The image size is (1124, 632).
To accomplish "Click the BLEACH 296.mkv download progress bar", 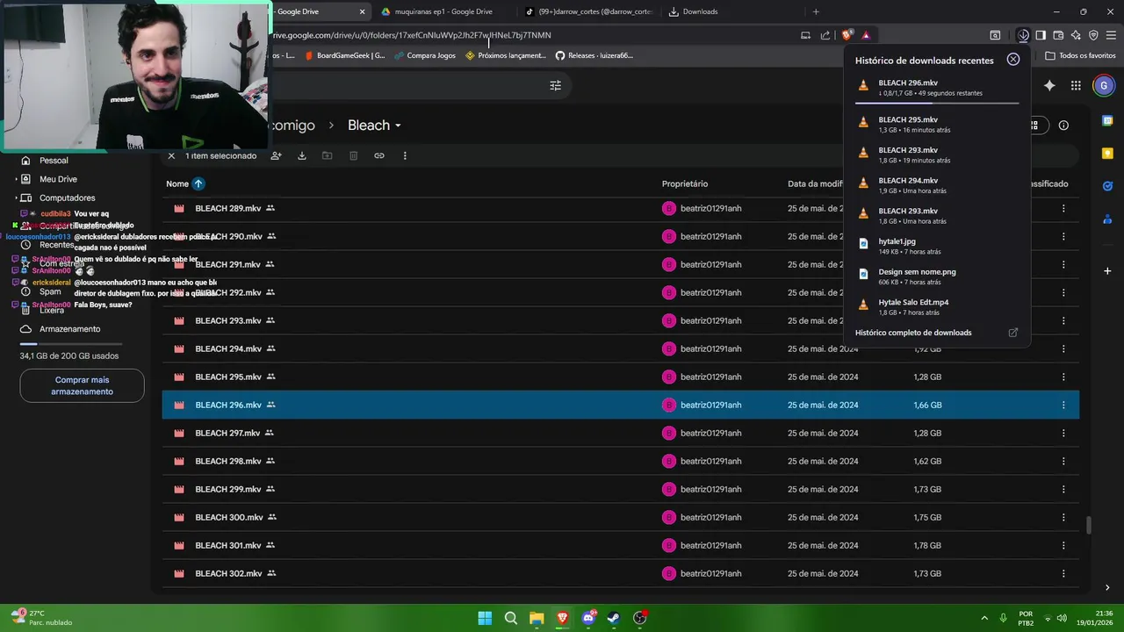I will 937,103.
